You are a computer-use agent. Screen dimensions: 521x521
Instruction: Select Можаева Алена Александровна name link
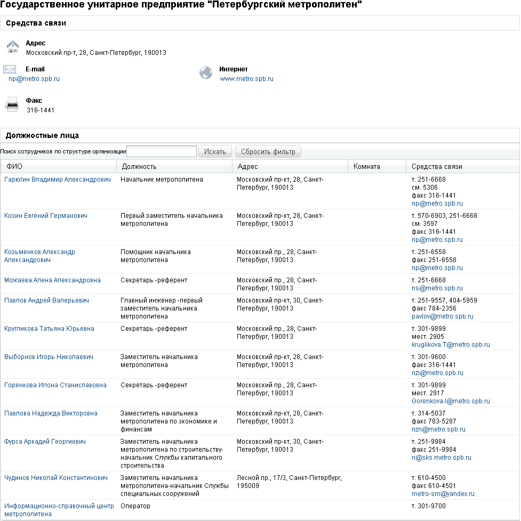[52, 280]
